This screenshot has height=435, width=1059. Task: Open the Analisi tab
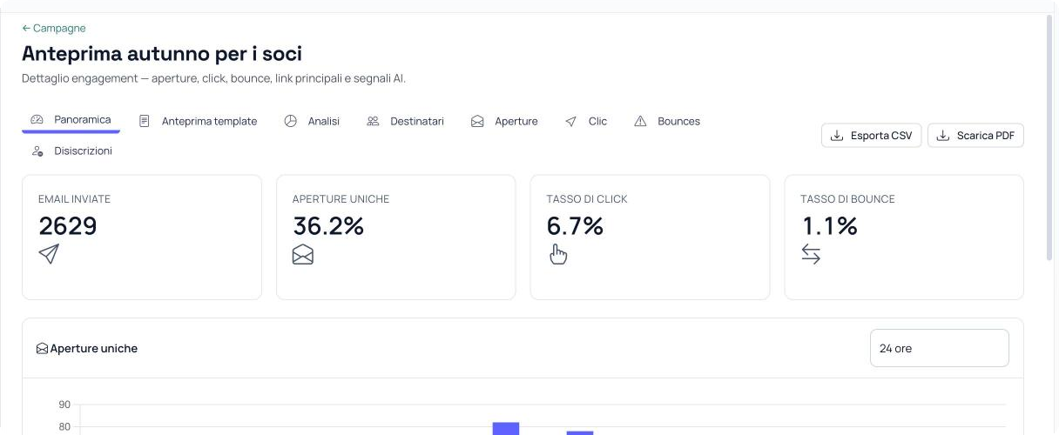[x=312, y=122]
